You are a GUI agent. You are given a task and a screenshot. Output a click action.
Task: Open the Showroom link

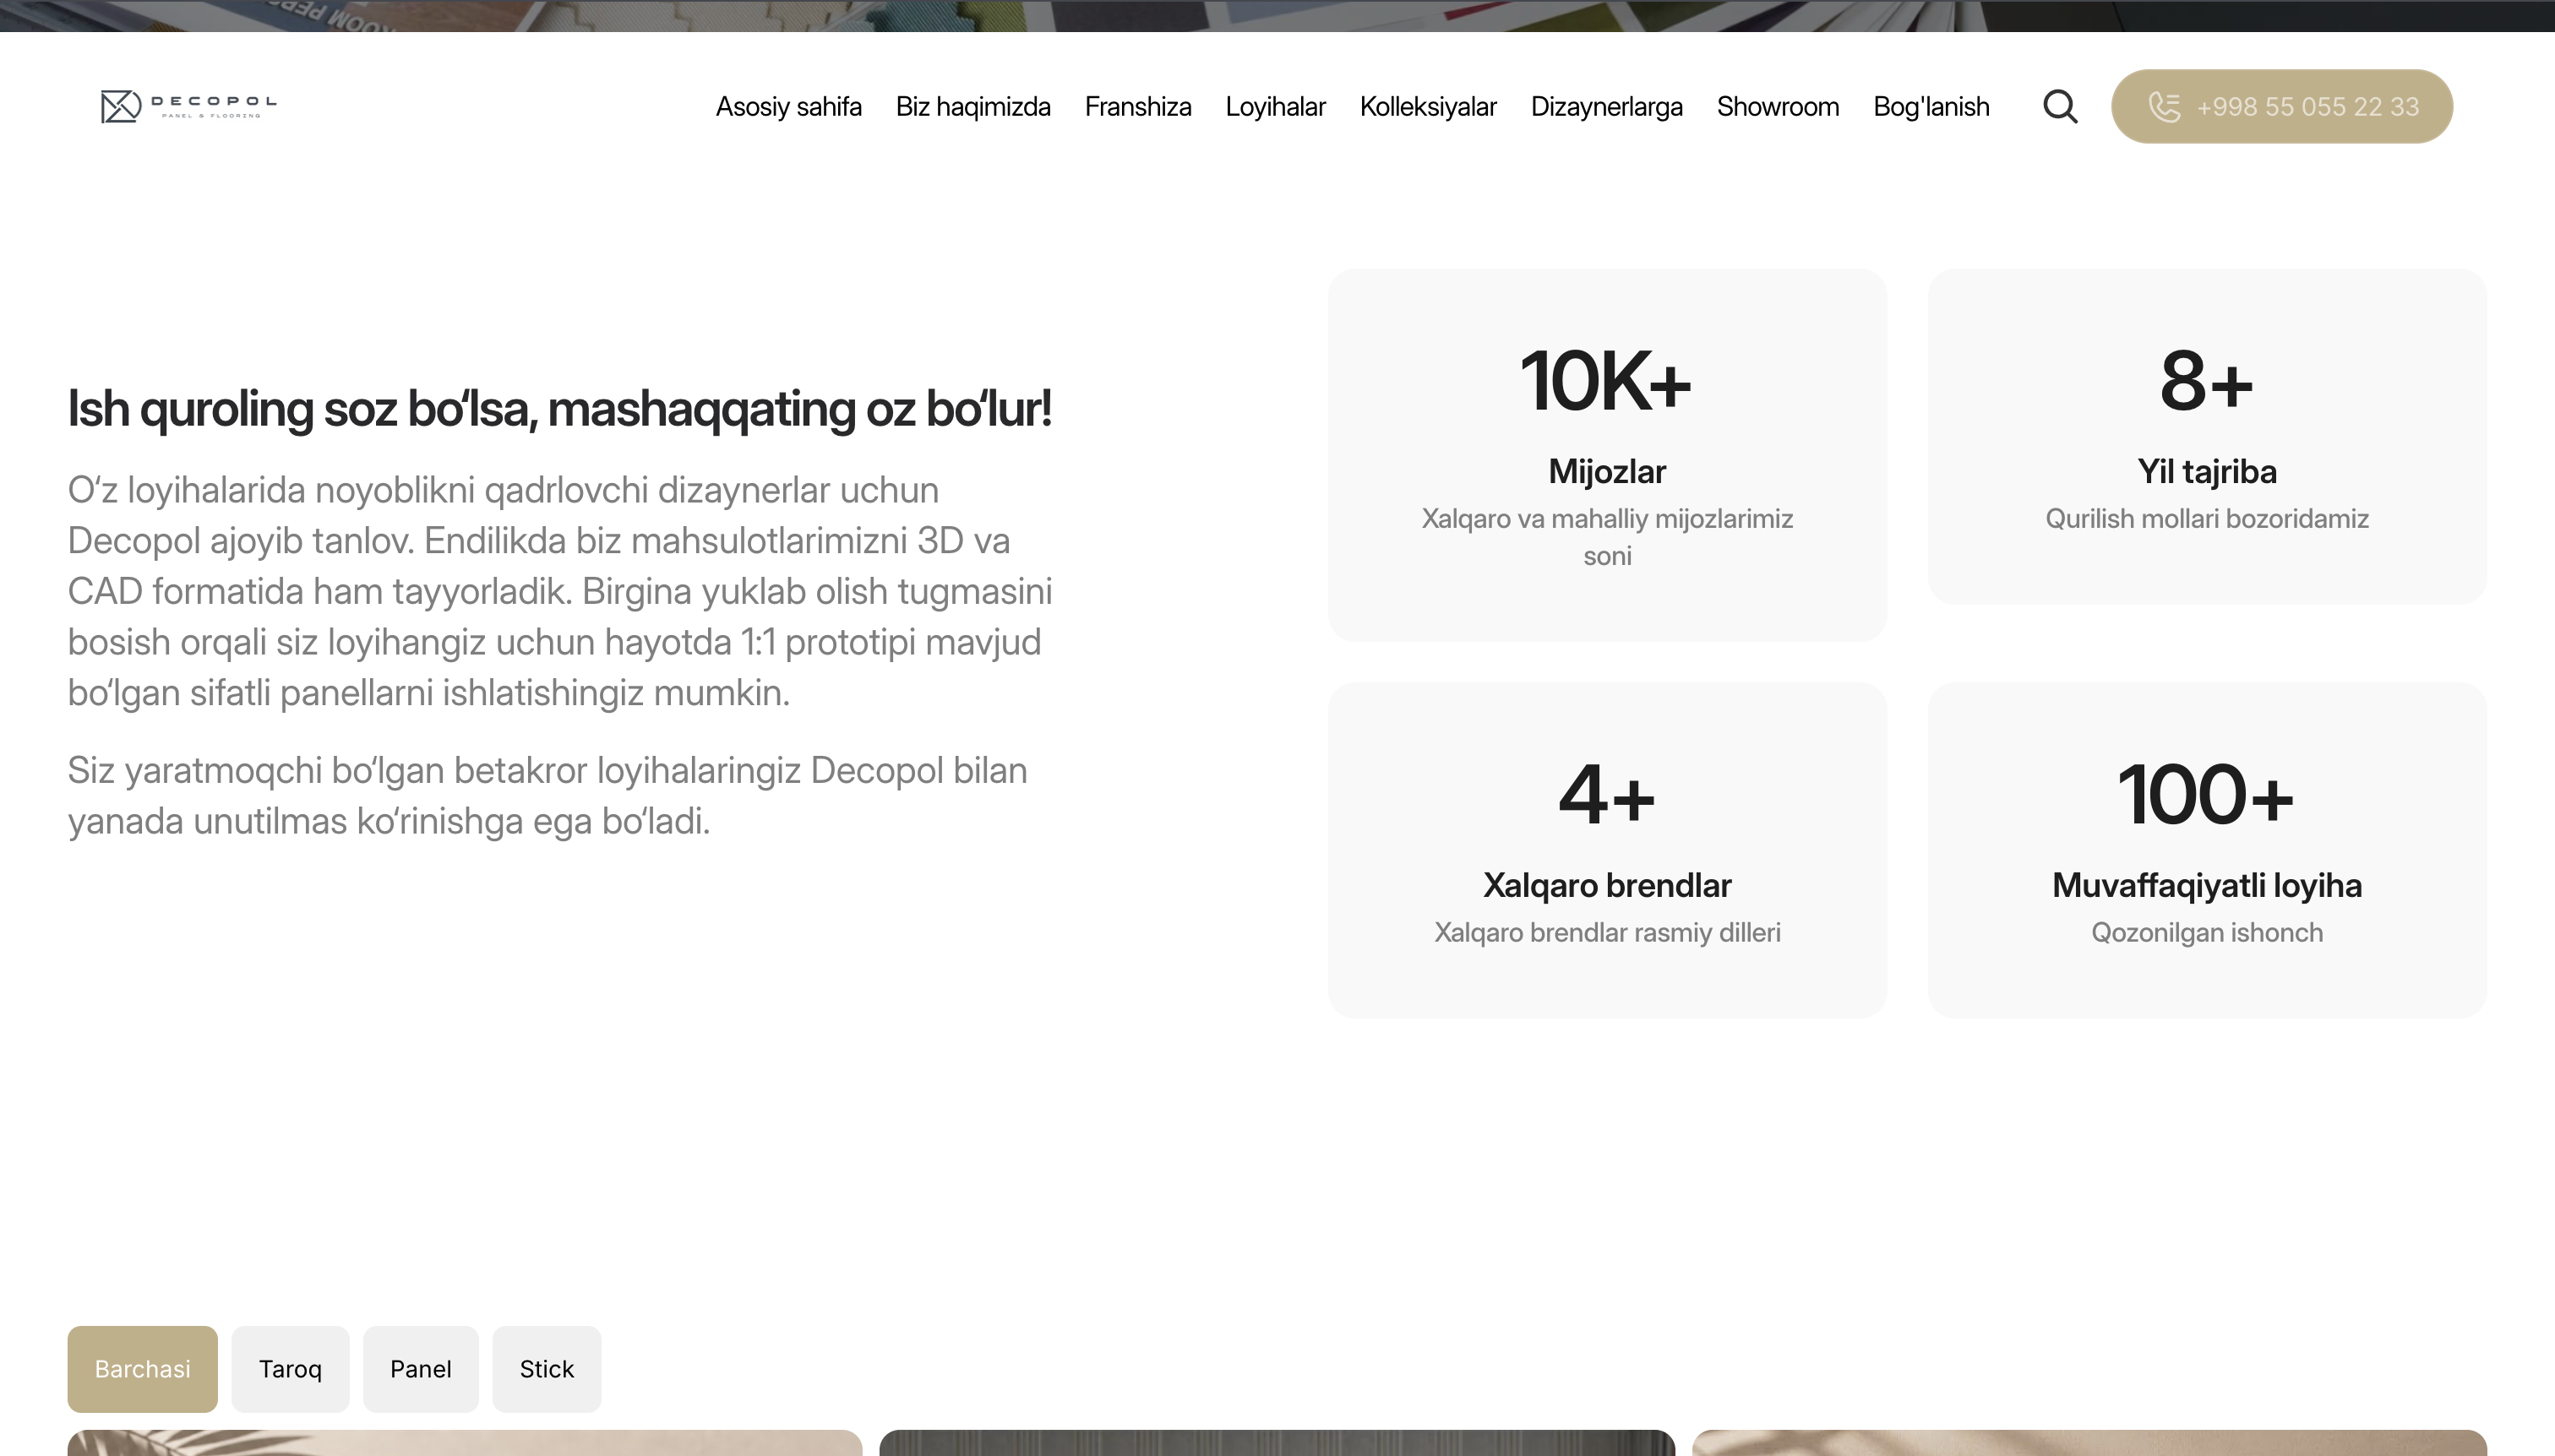pyautogui.click(x=1777, y=106)
